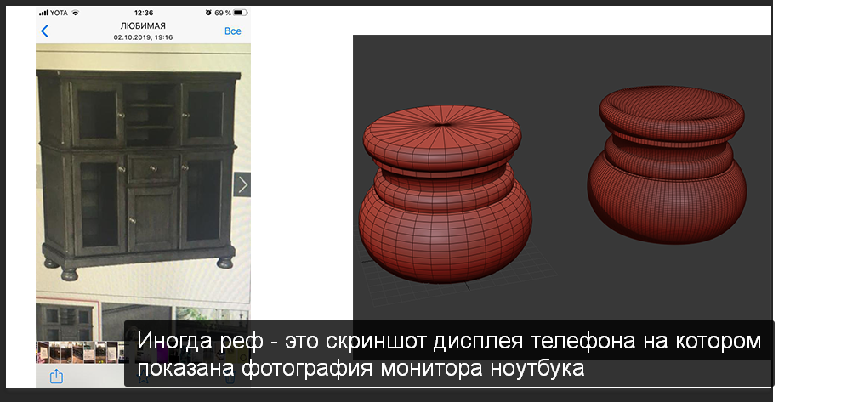Tap the share icon in phone toolbar
The image size is (841, 402).
click(56, 377)
